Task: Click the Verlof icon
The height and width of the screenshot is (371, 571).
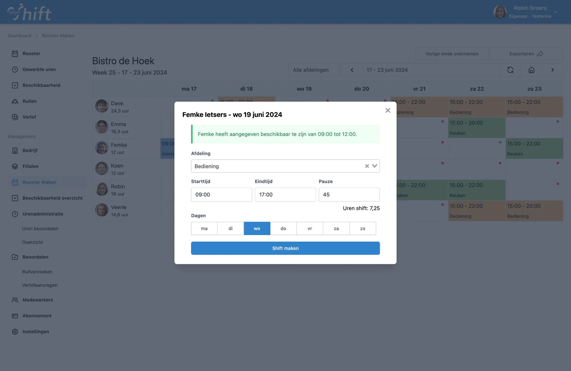Action: (x=15, y=117)
